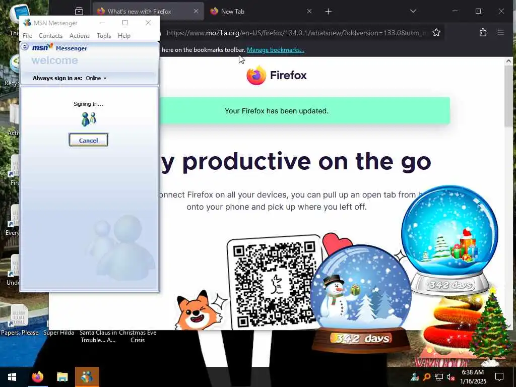Click the Signing In buddies animation icon

pos(89,119)
